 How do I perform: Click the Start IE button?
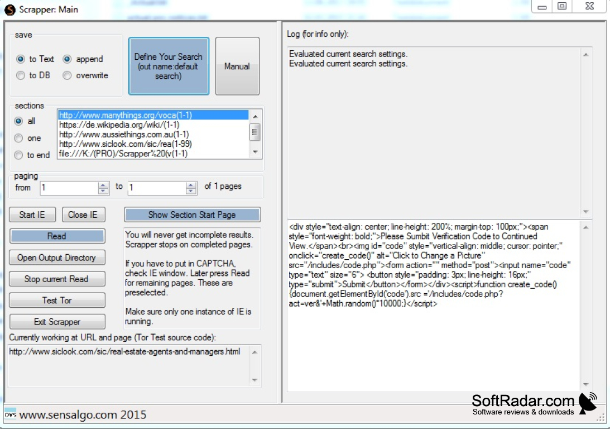(x=32, y=215)
